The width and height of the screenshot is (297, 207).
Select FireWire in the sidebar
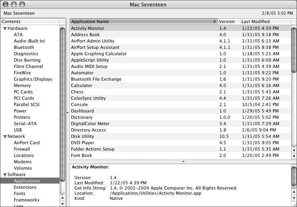[22, 73]
